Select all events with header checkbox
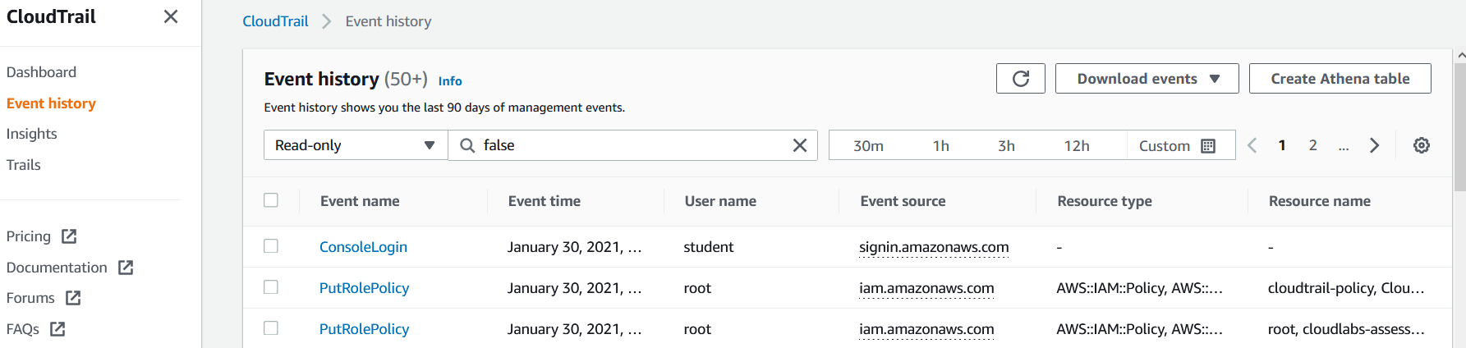Viewport: 1466px width, 348px height. (x=271, y=200)
